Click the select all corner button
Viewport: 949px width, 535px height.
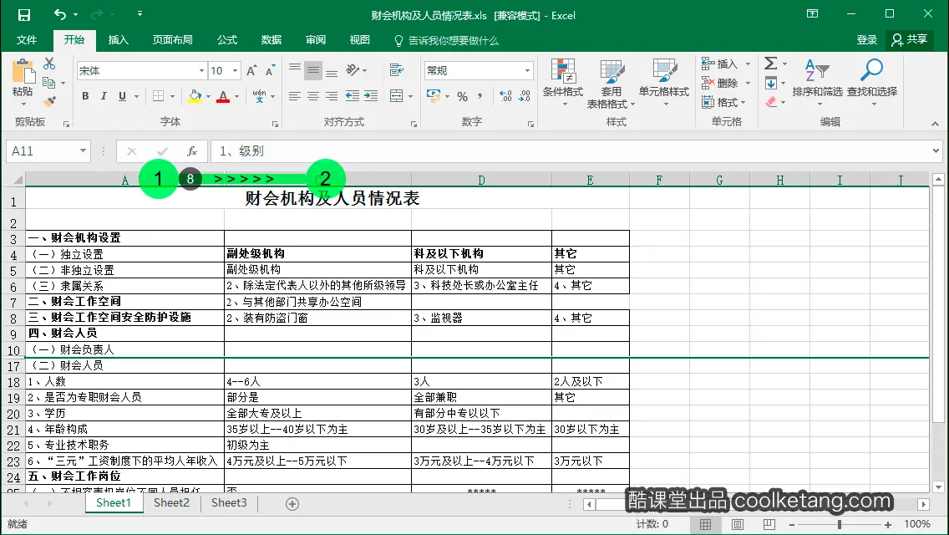[18, 180]
